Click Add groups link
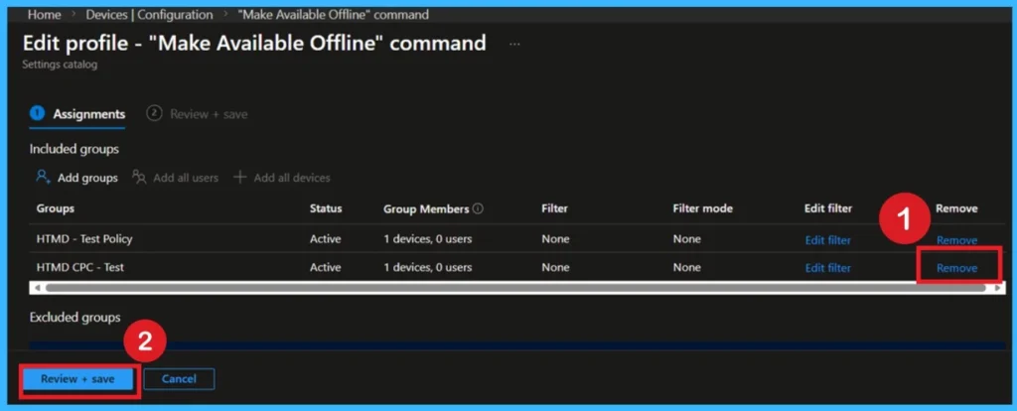Viewport: 1017px width, 411px height. click(87, 178)
